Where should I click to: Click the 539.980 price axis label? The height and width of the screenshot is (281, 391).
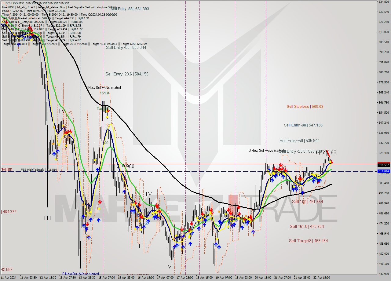(384, 133)
